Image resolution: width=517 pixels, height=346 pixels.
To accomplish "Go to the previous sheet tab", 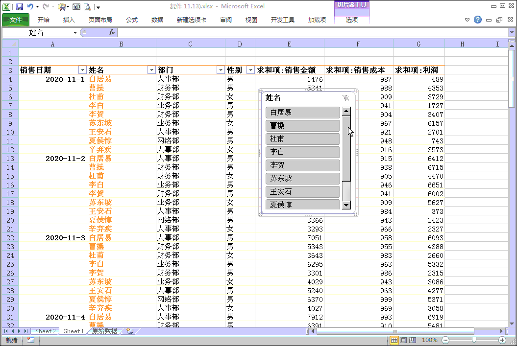I will coord(13,331).
